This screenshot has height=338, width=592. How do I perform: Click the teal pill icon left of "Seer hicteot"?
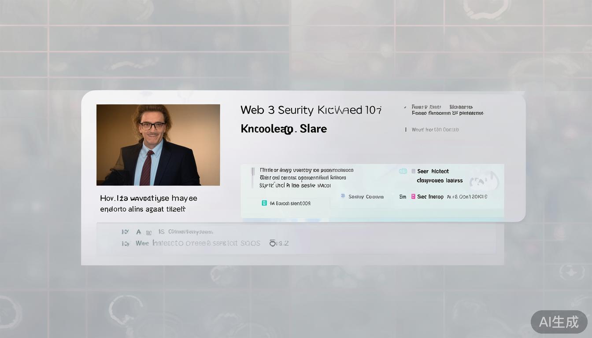pos(403,171)
